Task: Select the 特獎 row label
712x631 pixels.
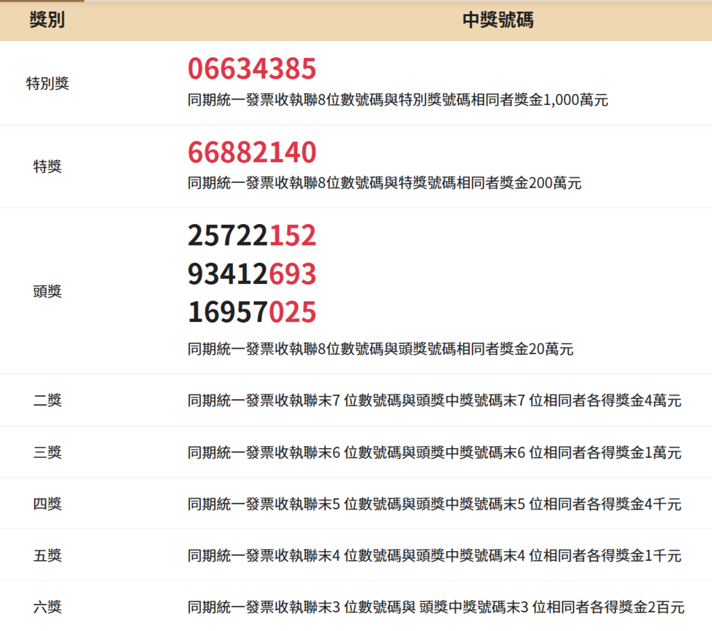Action: point(47,167)
